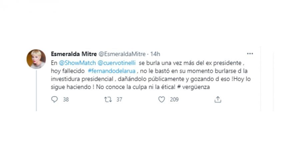Click the "investidura presidencial" text in tweet

(79, 79)
